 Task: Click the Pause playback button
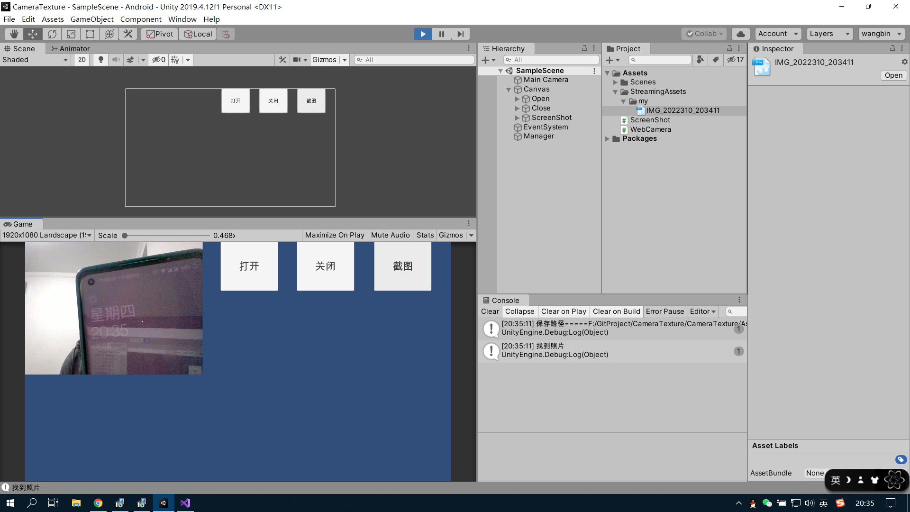pos(441,34)
